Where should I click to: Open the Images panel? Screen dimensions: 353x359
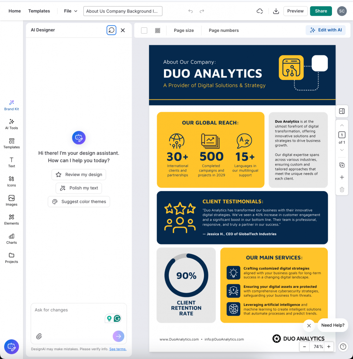tap(11, 201)
